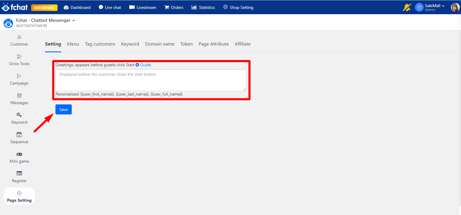Open Grow Tools from the sidebar
461x215 pixels.
[19, 60]
